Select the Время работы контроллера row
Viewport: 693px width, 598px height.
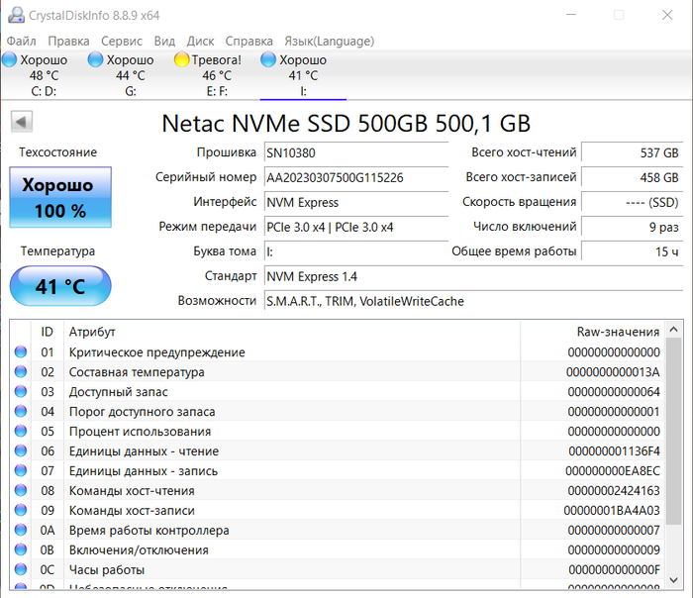coord(338,530)
